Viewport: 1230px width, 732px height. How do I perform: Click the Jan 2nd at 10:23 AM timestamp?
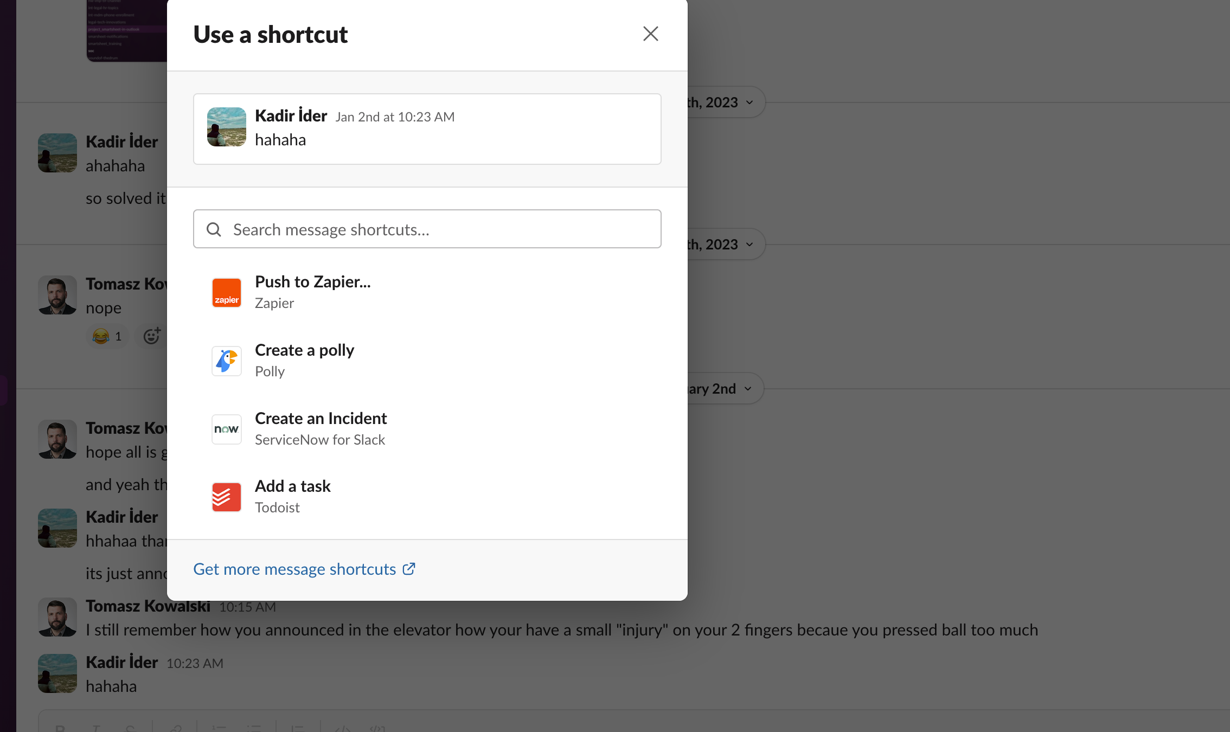(395, 117)
